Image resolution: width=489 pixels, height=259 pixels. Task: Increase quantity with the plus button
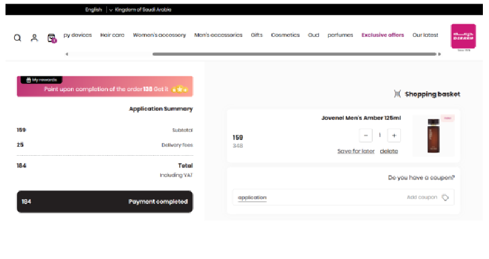(x=394, y=136)
